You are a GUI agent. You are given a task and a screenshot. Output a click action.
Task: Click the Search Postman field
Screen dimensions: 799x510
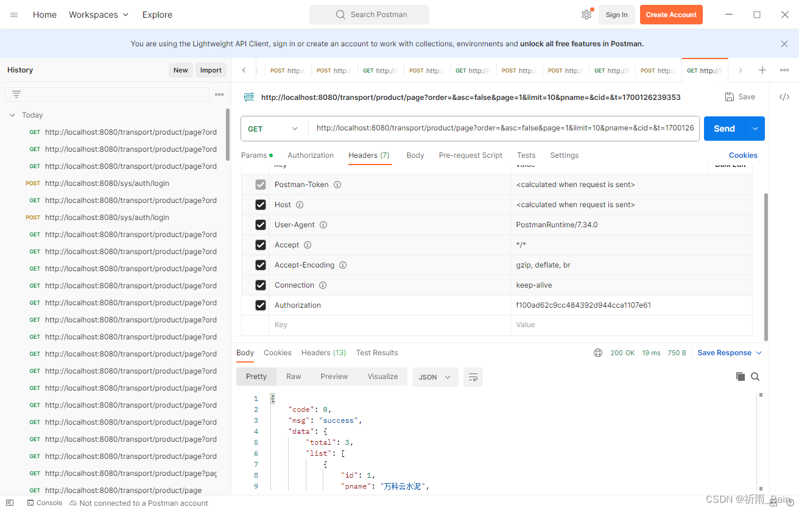point(369,15)
